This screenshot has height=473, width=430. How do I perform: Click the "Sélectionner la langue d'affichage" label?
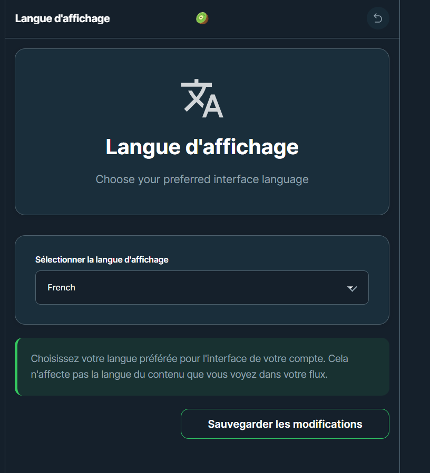click(102, 259)
